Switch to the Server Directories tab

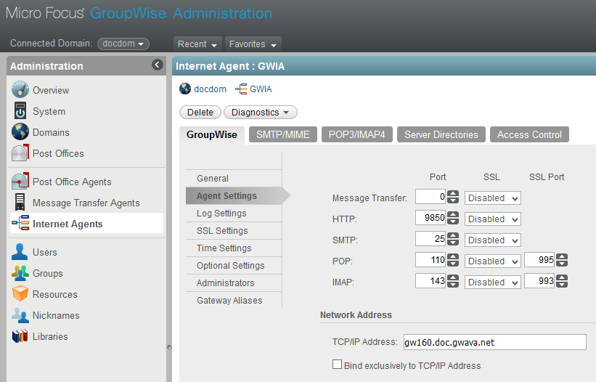click(441, 134)
